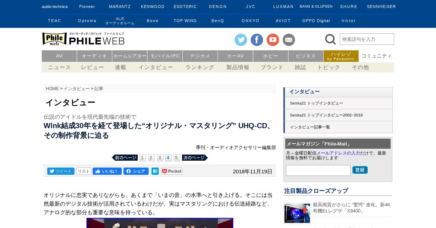This screenshot has width=436, height=228.
Task: Select 雑誌 in the sub menu
Action: (x=300, y=67)
